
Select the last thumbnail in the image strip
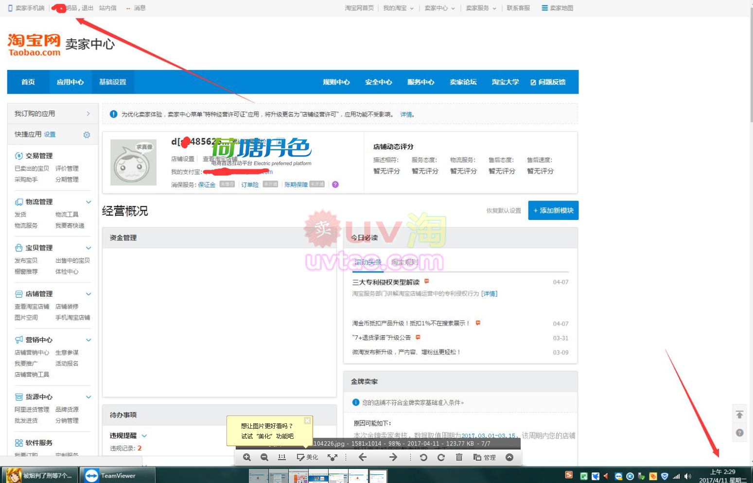(378, 476)
